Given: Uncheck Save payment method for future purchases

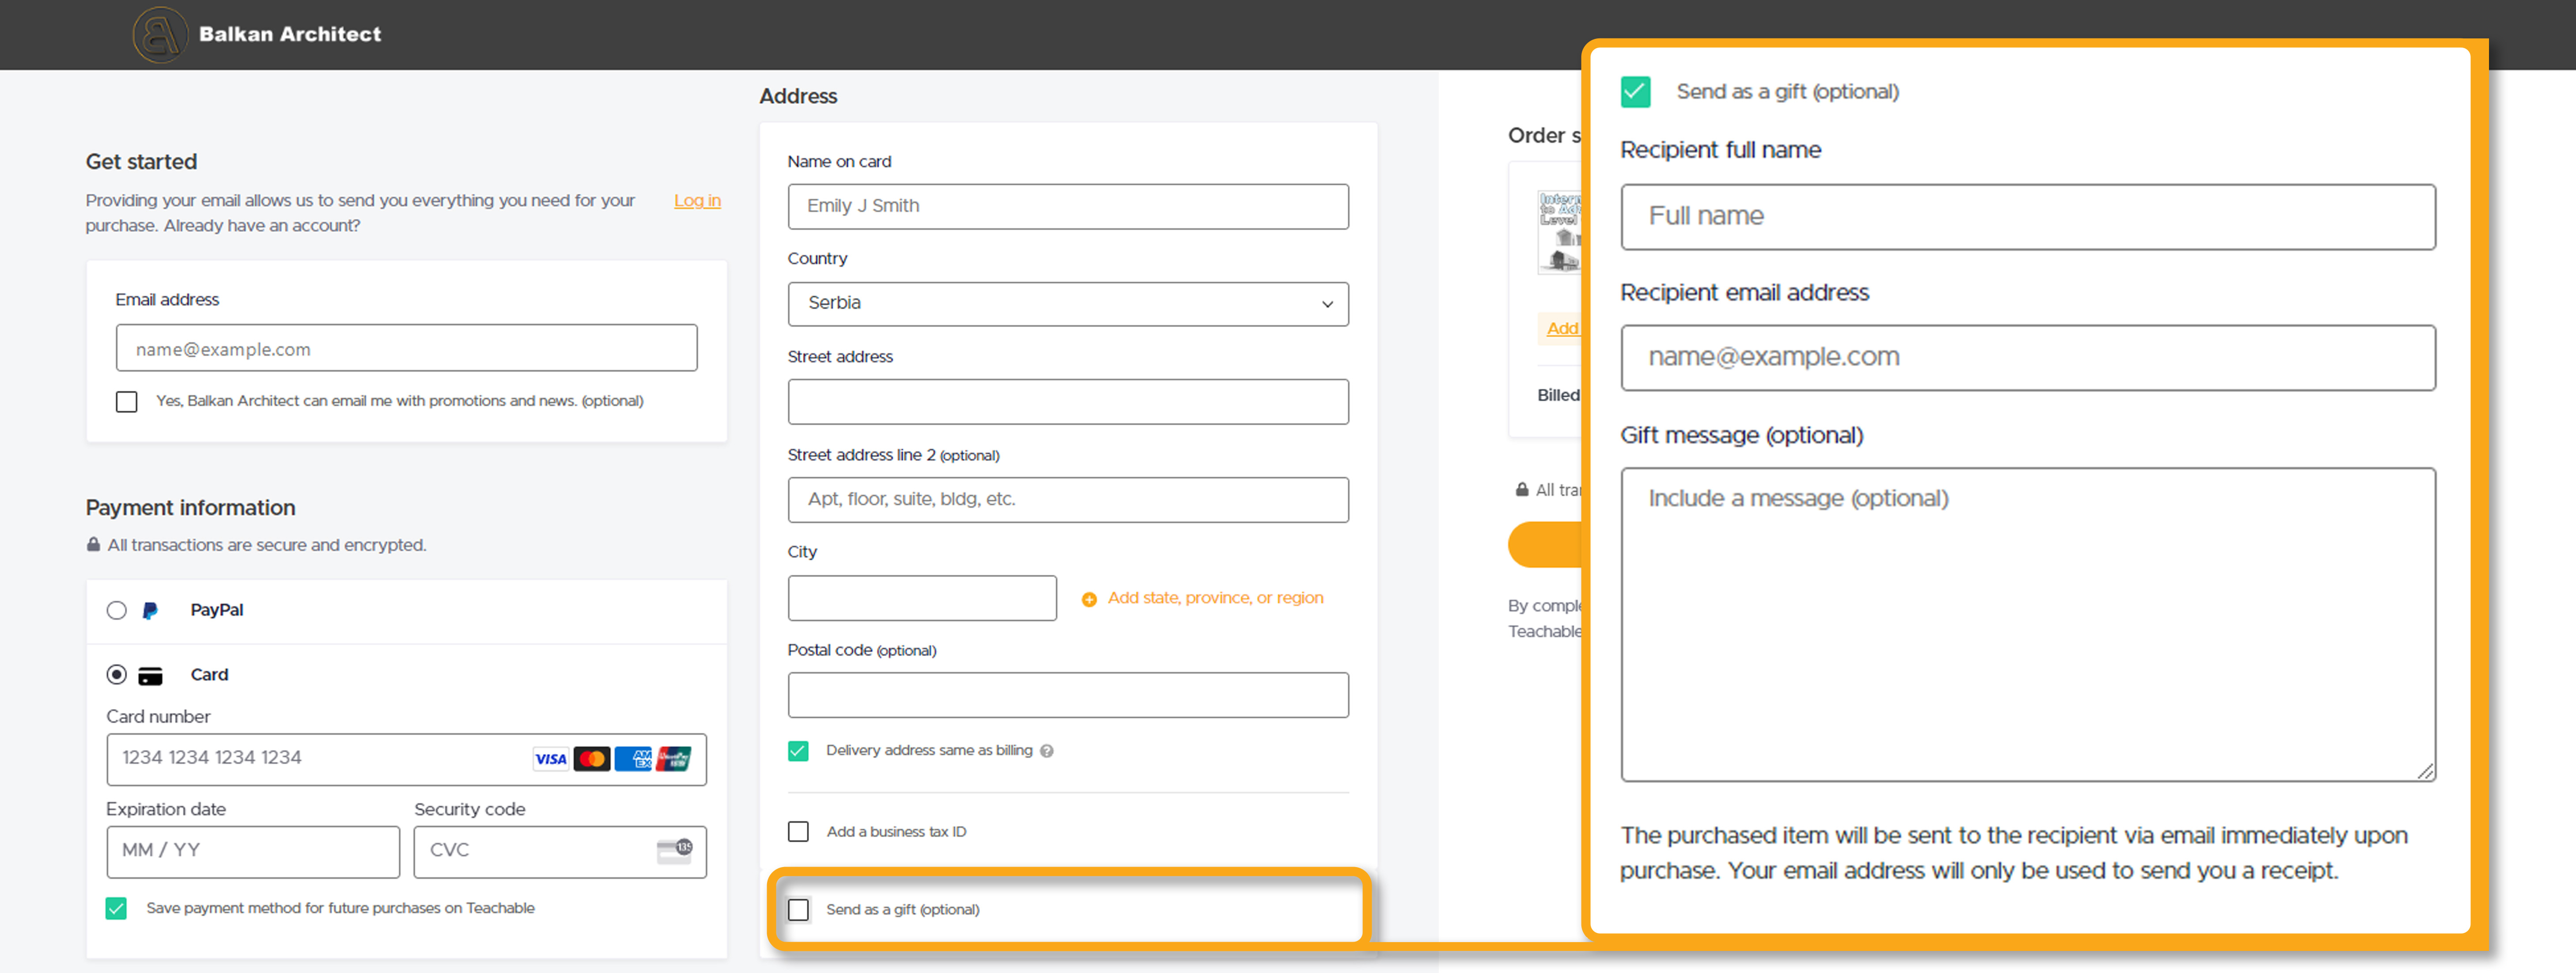Looking at the screenshot, I should click(x=116, y=908).
